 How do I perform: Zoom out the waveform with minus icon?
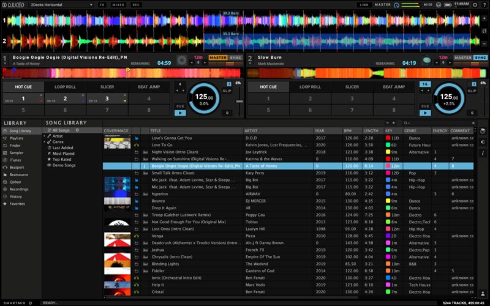point(484,43)
